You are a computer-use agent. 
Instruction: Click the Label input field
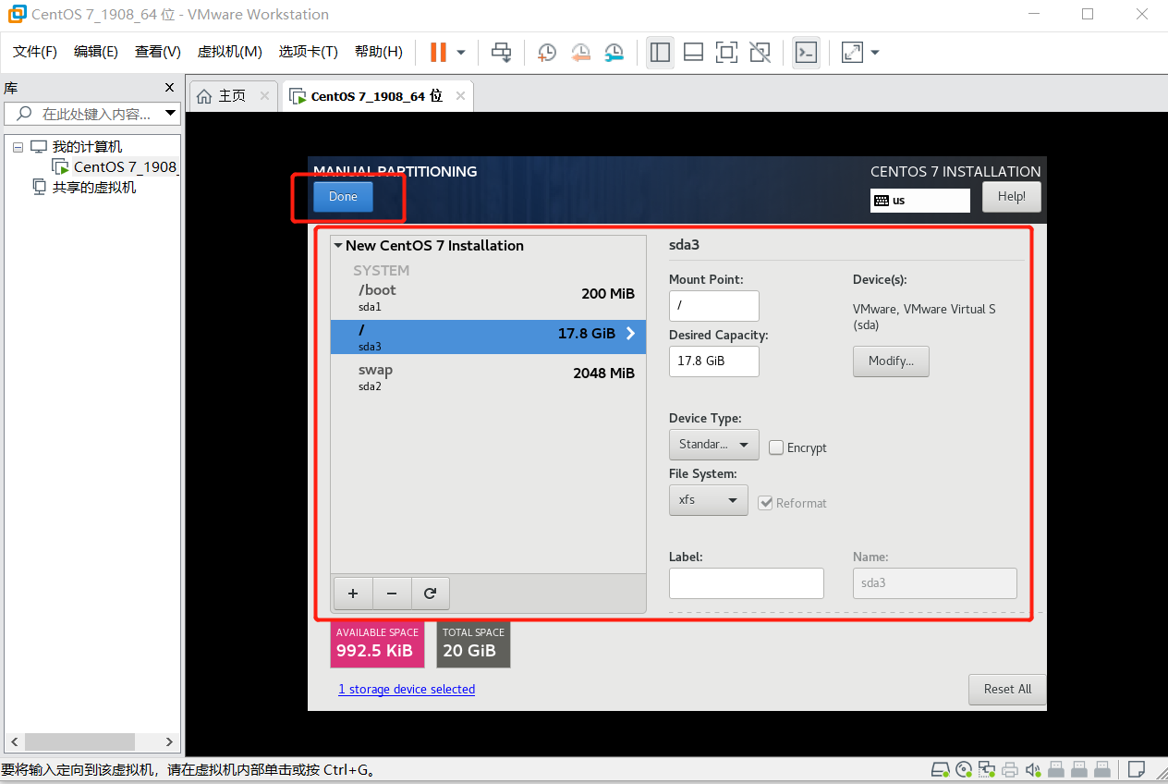coord(747,583)
